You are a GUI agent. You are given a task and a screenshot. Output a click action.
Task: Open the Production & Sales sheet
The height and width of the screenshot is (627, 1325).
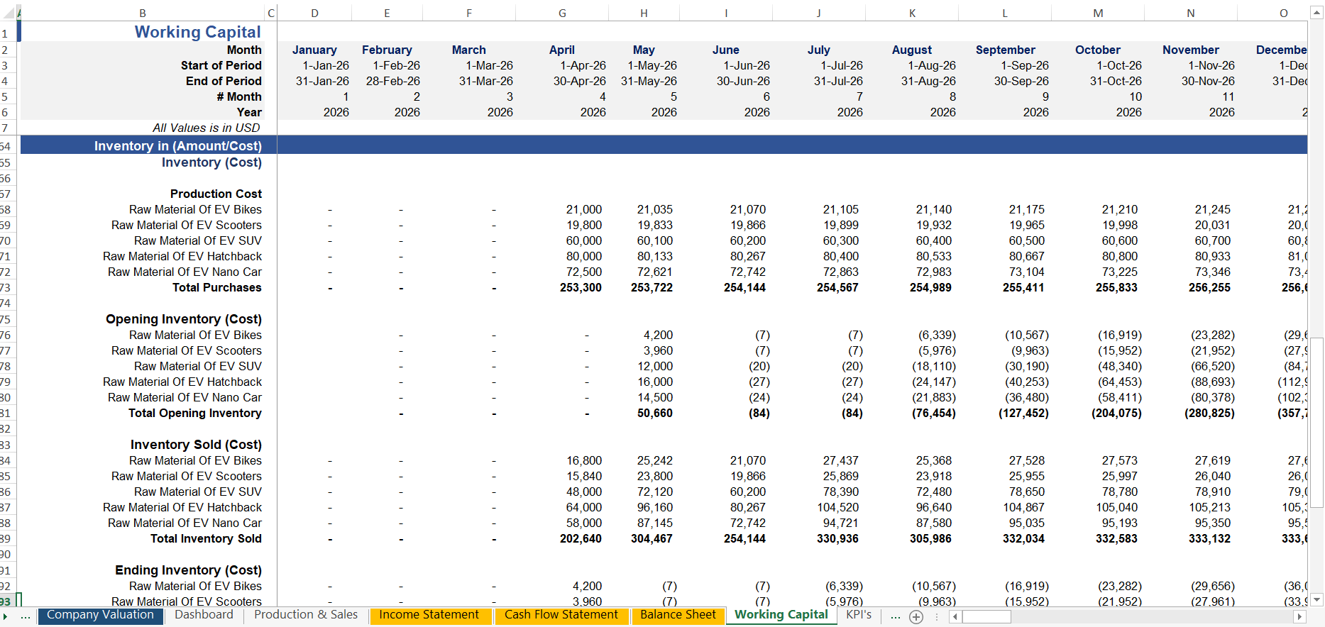306,615
